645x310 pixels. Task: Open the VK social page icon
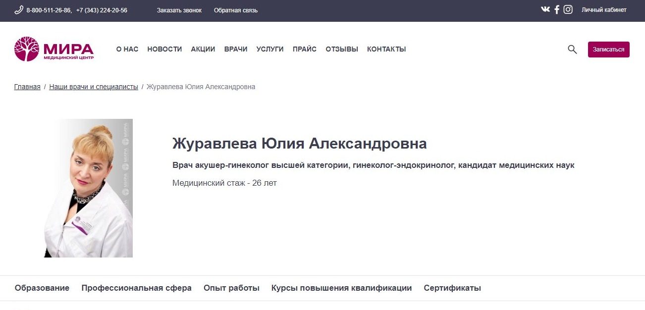545,9
